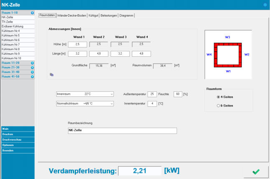This screenshot has width=270, height=179.
Task: Switch to the Diagramm tab
Action: click(x=127, y=15)
